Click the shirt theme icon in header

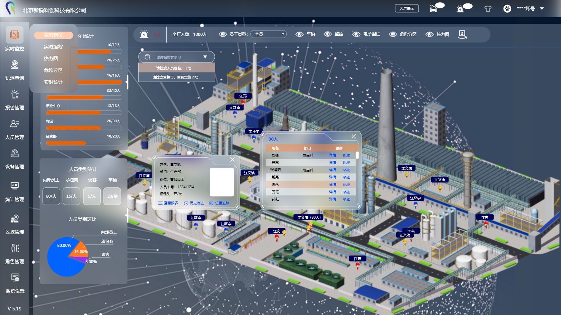488,9
